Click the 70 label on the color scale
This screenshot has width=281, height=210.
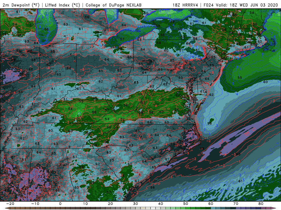click(236, 204)
